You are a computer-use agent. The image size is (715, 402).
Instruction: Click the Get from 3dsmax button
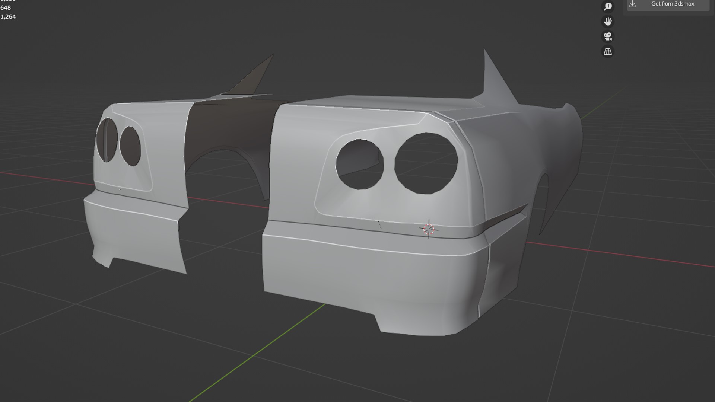click(673, 4)
